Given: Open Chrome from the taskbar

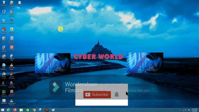Looking at the screenshot, I should [34, 110].
